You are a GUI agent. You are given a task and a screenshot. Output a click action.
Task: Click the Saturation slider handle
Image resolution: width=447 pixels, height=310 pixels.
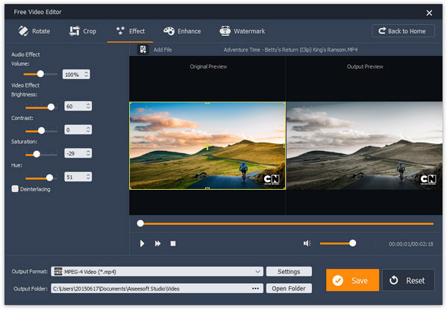37,154
